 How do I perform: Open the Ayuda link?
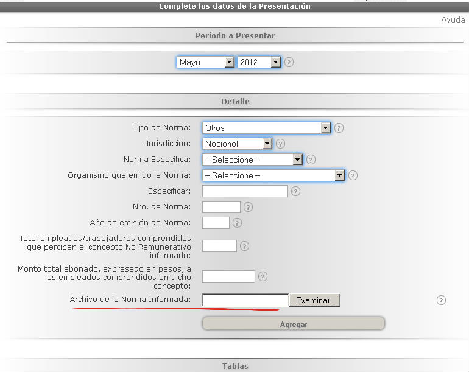(x=453, y=19)
